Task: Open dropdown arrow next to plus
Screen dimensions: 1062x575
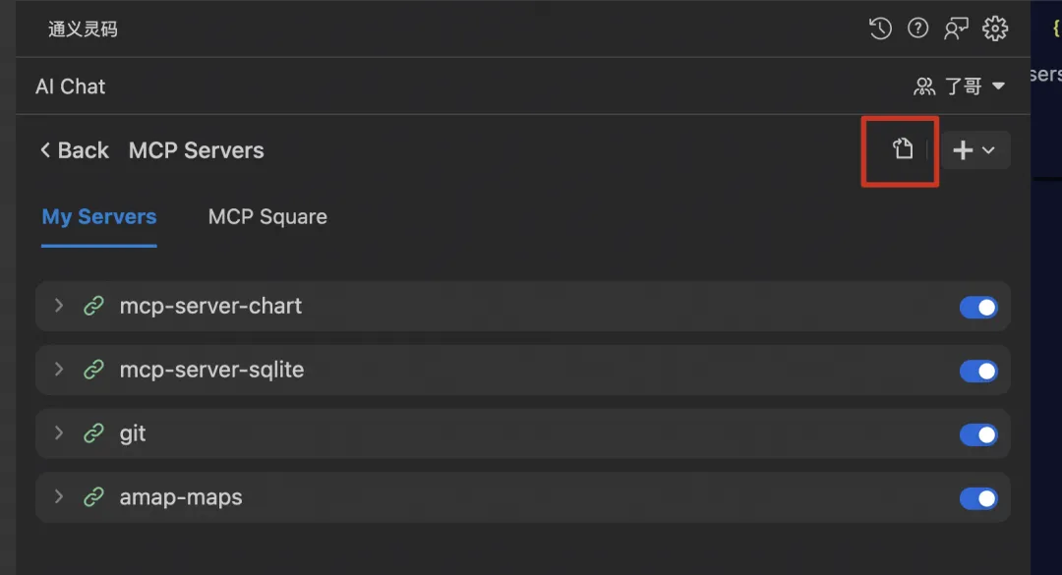Action: pos(989,150)
